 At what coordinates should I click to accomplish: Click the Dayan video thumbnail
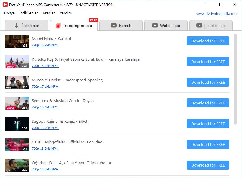(17, 103)
